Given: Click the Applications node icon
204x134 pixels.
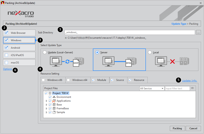Looking at the screenshot, I should tap(54, 101).
